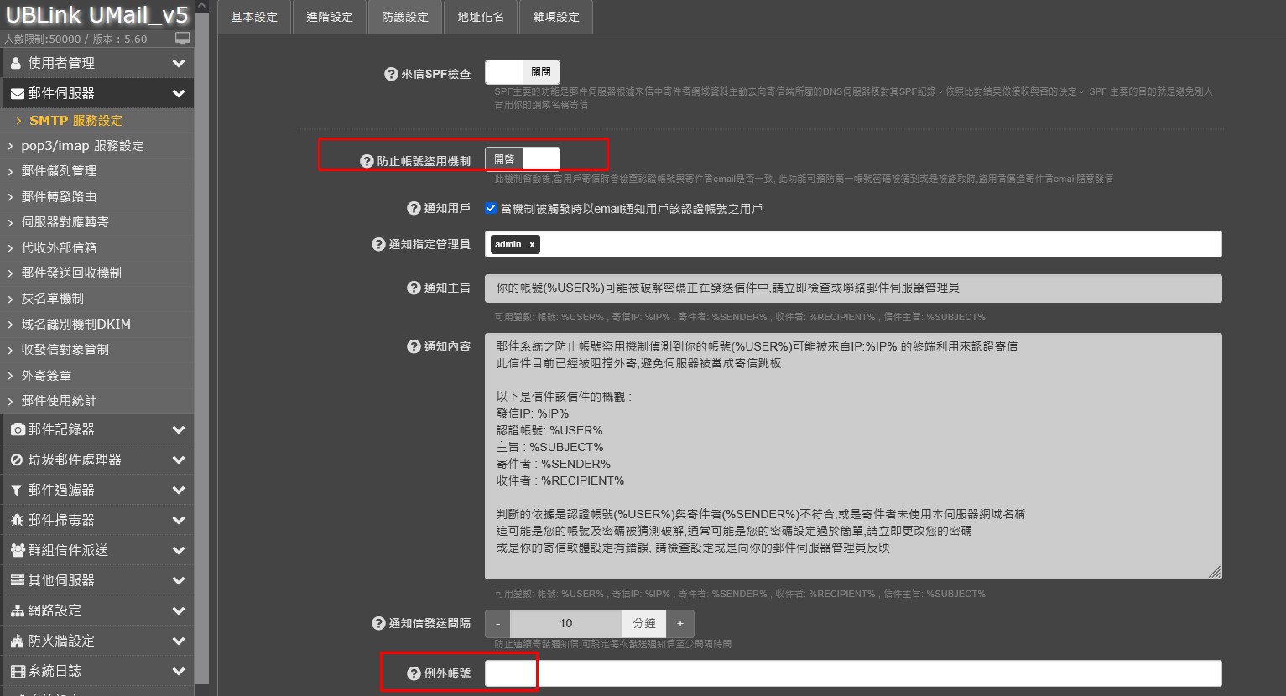Click help icon beside 防止帳號盜用機制
Viewport: 1286px width, 696px height.
click(367, 161)
